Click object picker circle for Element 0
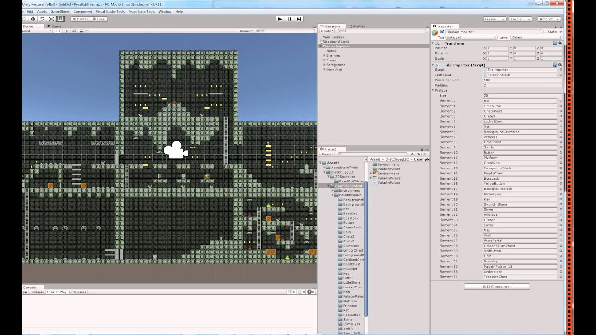The width and height of the screenshot is (596, 335). [x=561, y=100]
